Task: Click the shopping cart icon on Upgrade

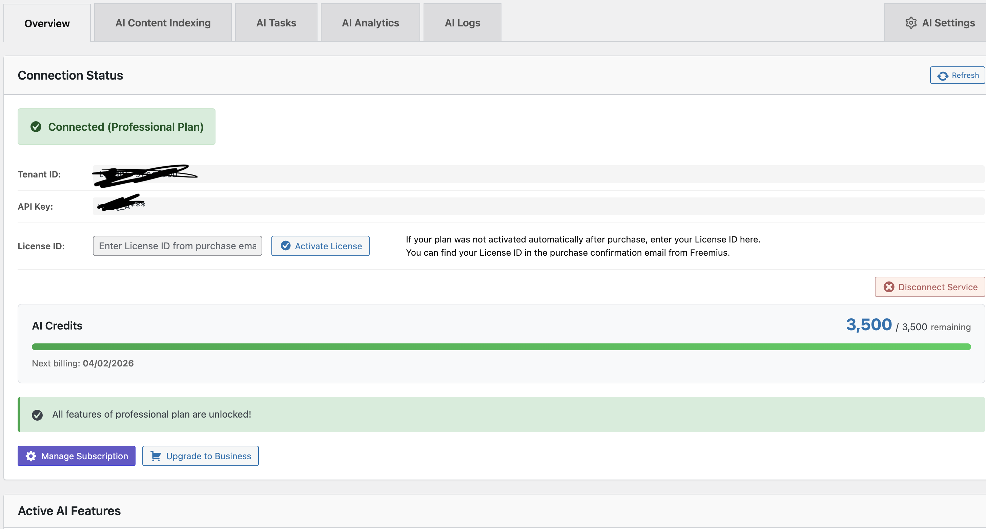Action: 156,456
